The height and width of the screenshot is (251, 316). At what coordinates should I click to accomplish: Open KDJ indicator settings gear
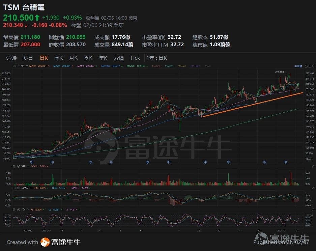point(14,210)
